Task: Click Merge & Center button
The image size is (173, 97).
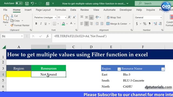Action: pos(117,24)
